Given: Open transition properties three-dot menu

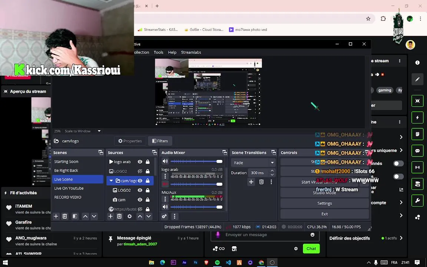Looking at the screenshot, I should [x=271, y=182].
